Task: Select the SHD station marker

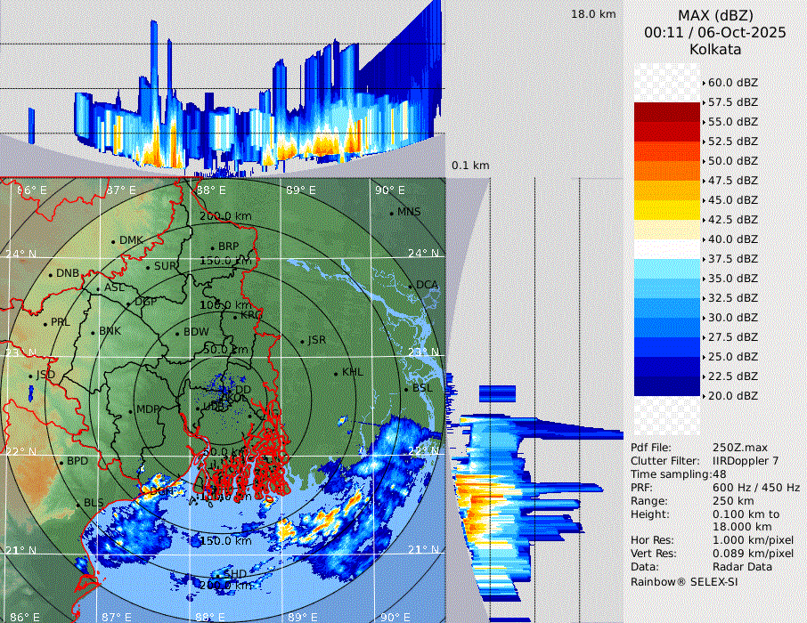Action: pyautogui.click(x=217, y=576)
